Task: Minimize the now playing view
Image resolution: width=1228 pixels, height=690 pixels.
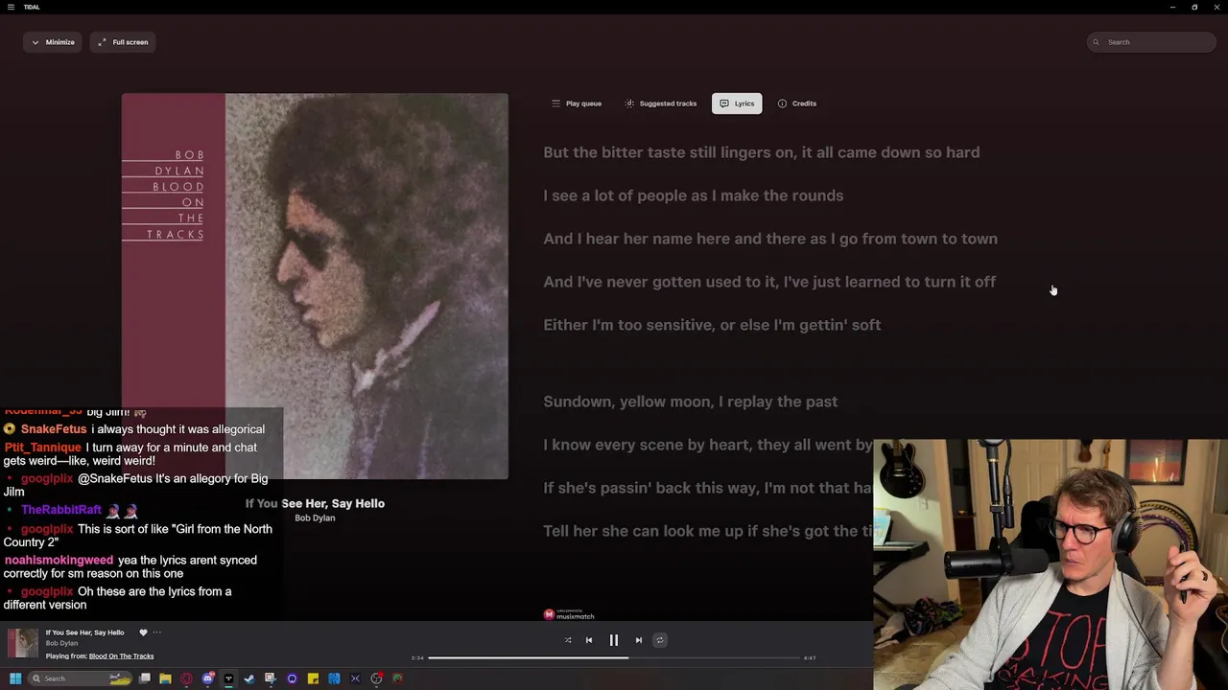Action: click(x=53, y=42)
